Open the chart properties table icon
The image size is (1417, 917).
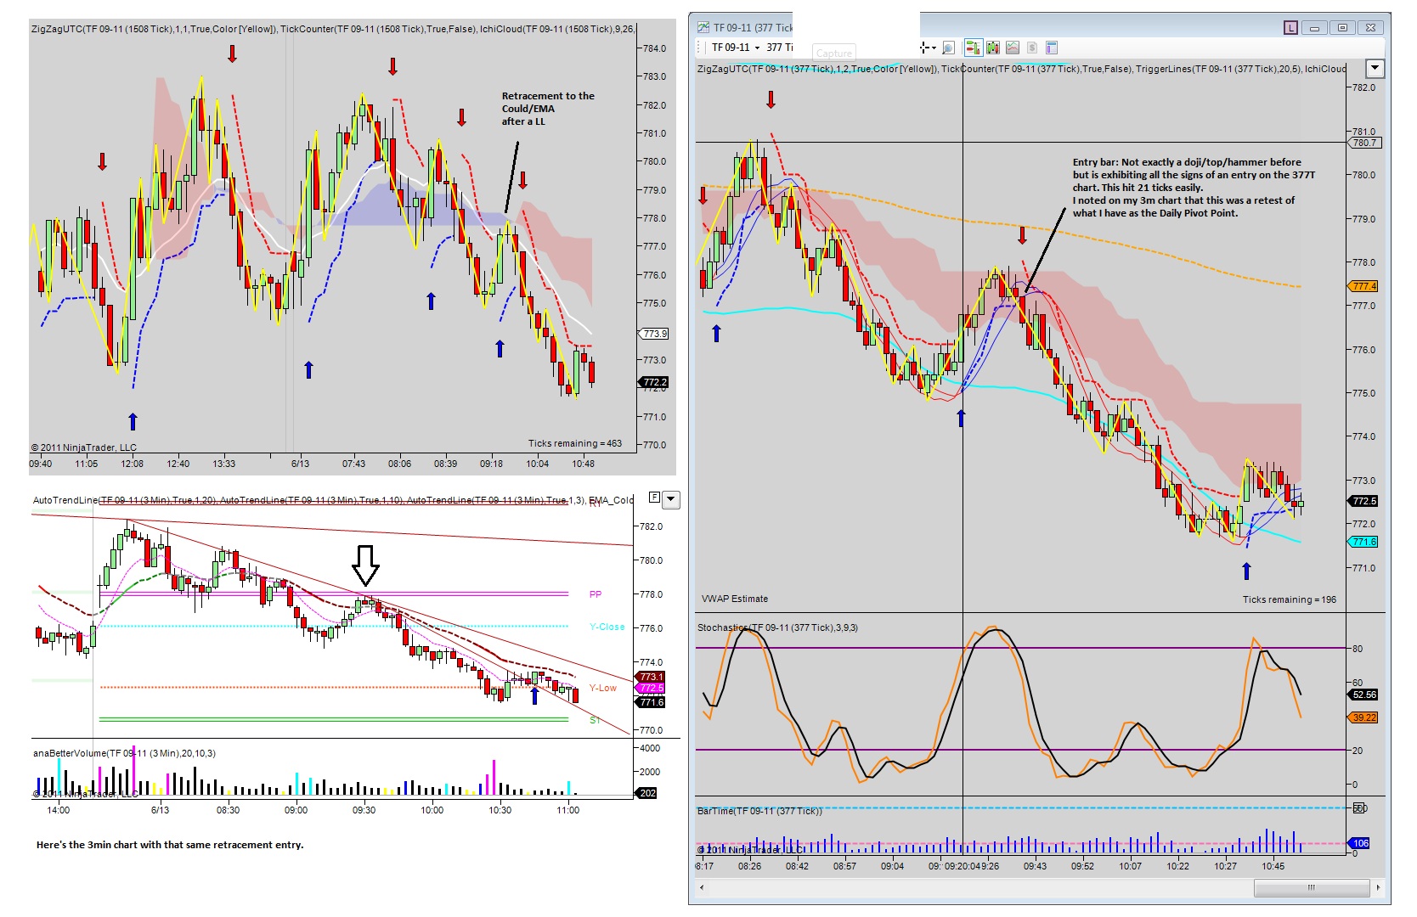coord(1052,48)
